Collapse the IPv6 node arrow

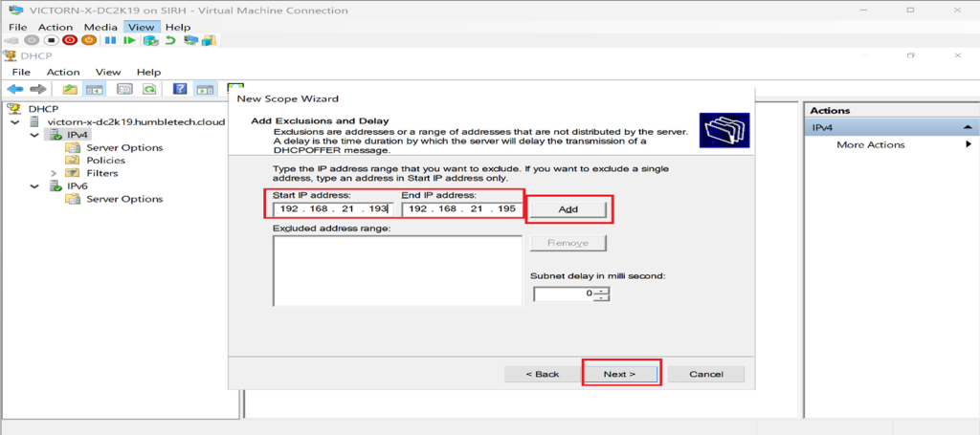tap(35, 186)
